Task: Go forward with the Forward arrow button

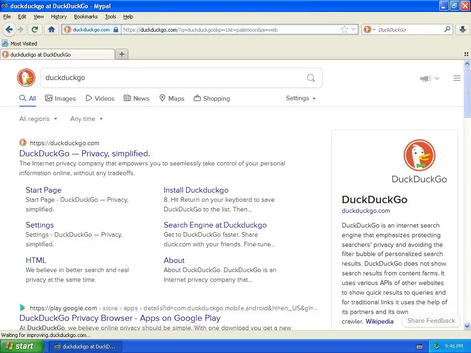Action: pos(20,29)
